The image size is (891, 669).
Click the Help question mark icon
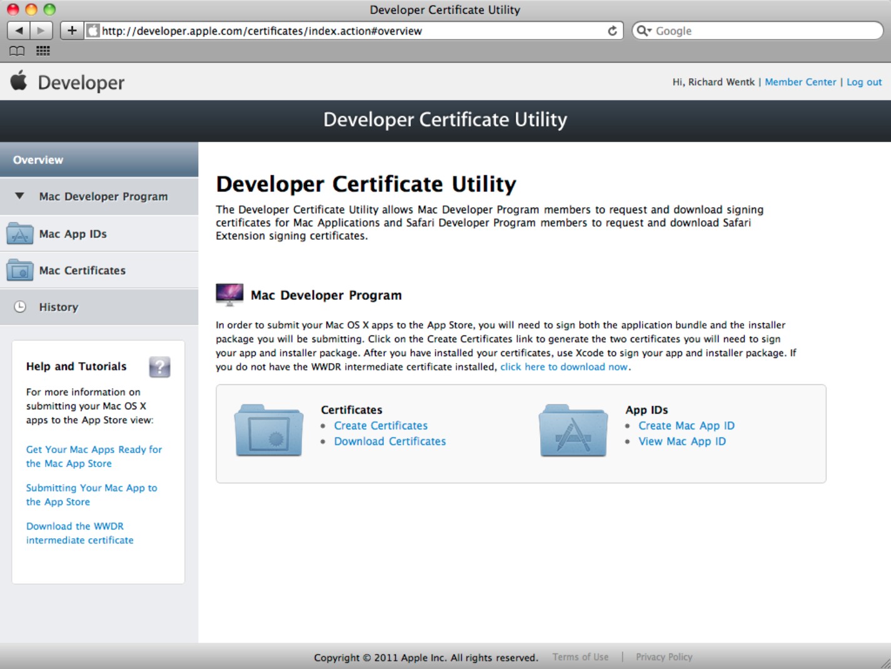[x=159, y=367]
